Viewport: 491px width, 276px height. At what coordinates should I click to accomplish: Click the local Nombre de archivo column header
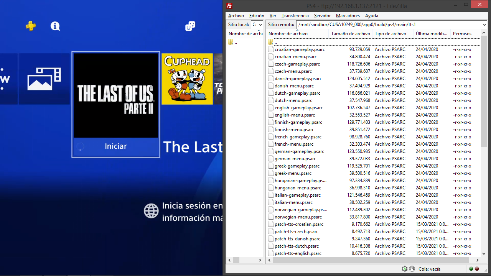(x=245, y=34)
